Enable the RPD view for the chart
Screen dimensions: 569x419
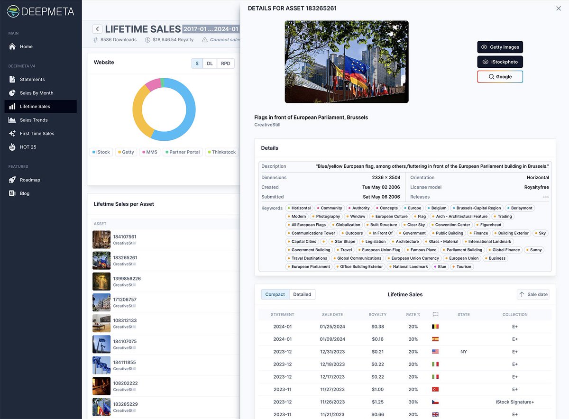225,63
